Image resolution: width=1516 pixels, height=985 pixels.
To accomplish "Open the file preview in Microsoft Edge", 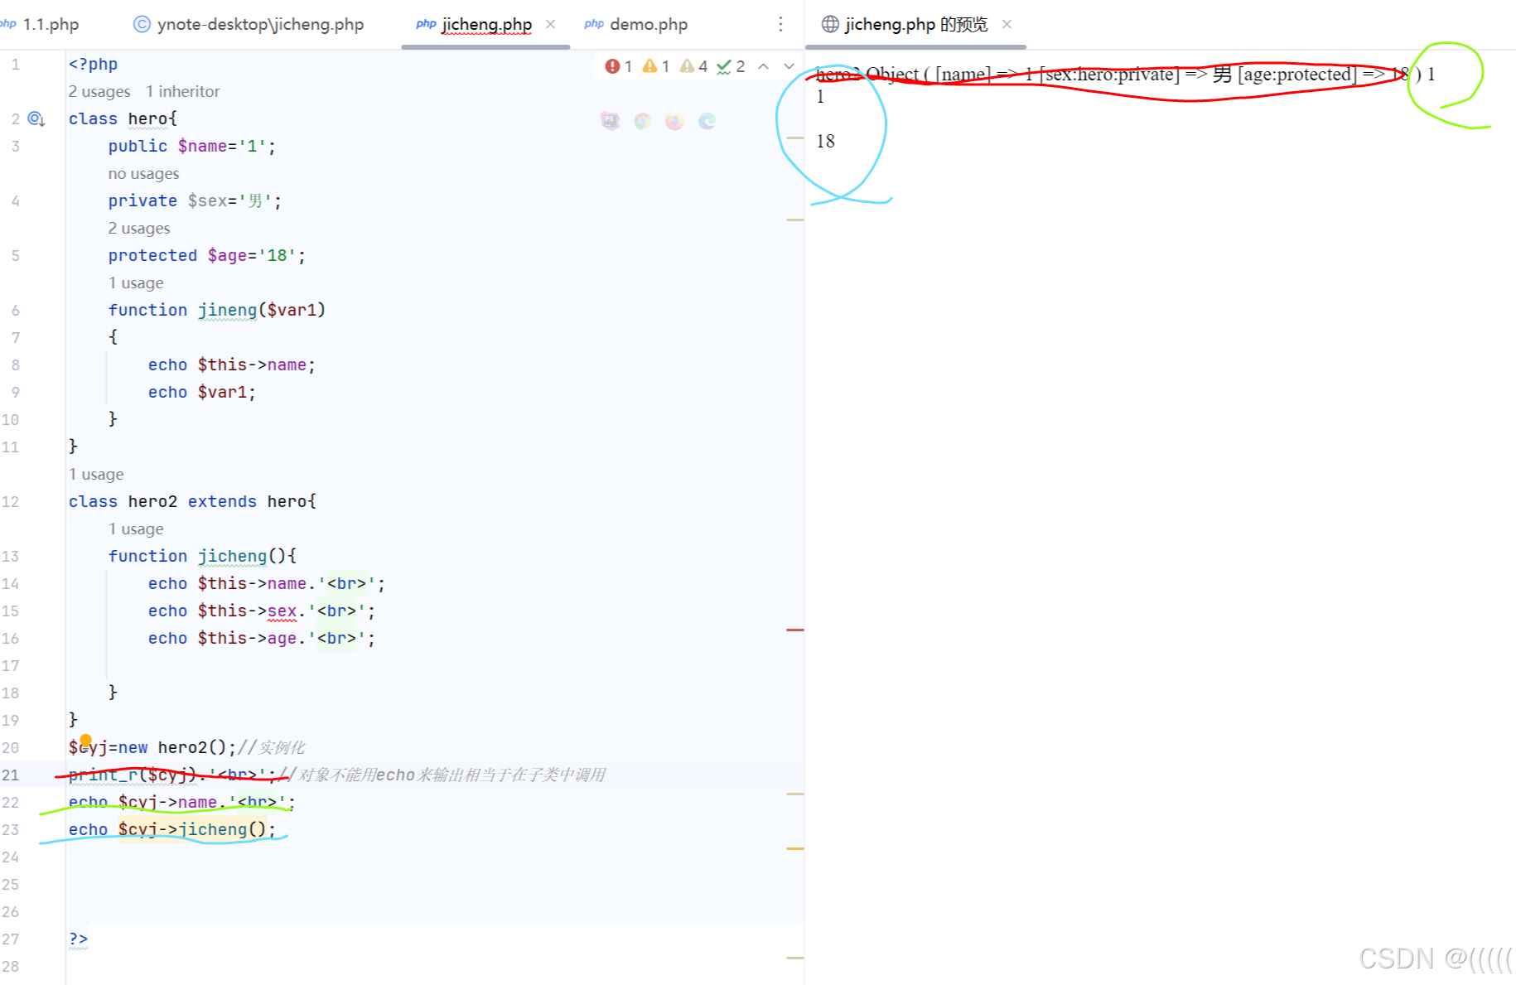I will (x=707, y=121).
